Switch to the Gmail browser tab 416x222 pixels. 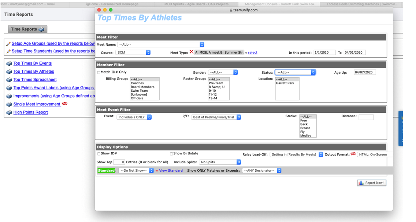pyautogui.click(x=34, y=4)
